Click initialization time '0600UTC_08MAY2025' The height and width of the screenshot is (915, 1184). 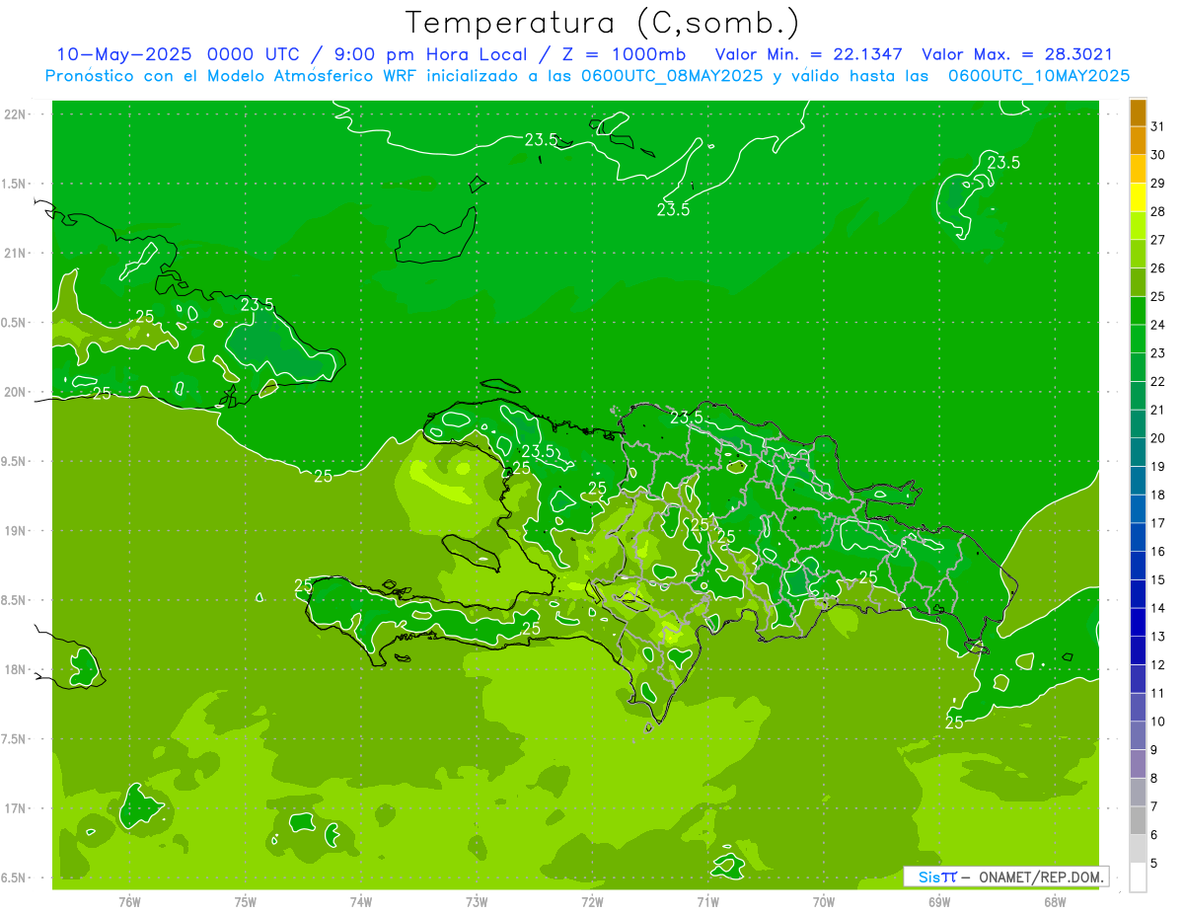670,76
